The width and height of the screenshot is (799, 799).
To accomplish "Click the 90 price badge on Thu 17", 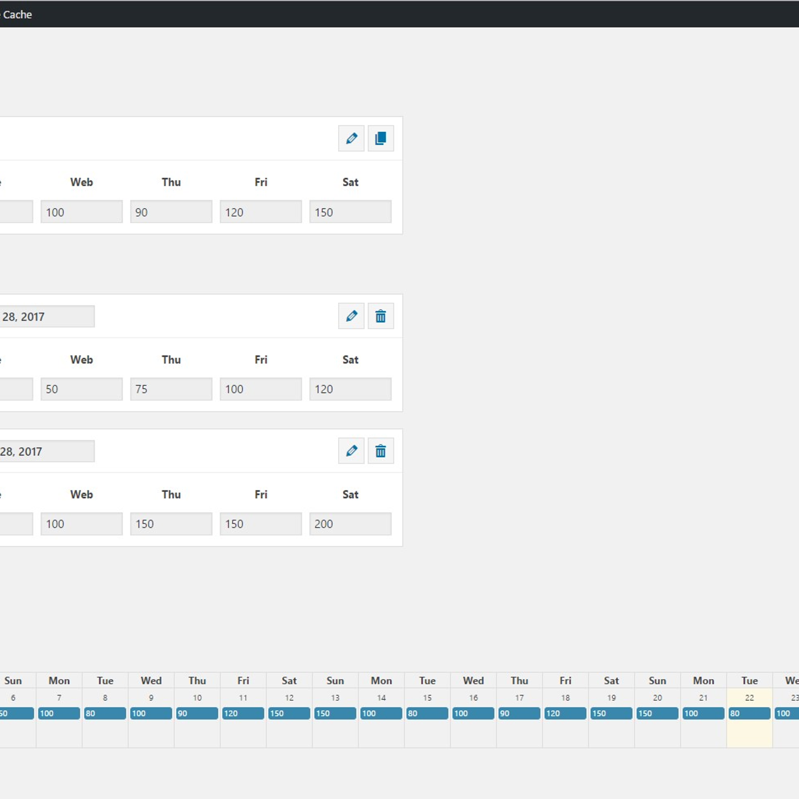I will point(519,713).
